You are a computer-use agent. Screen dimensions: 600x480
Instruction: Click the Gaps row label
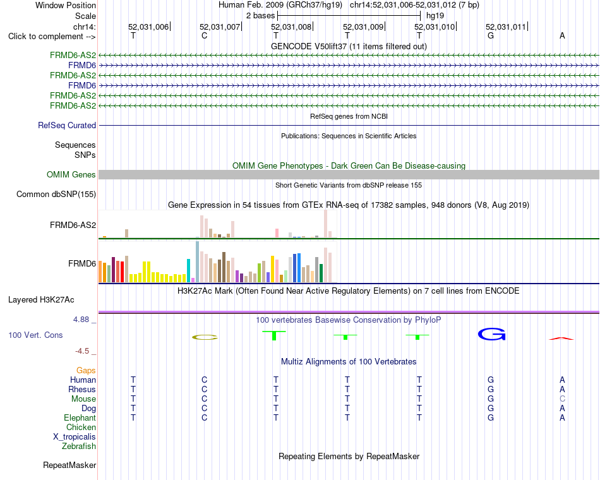(86, 370)
